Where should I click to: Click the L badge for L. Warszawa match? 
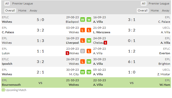89,30
